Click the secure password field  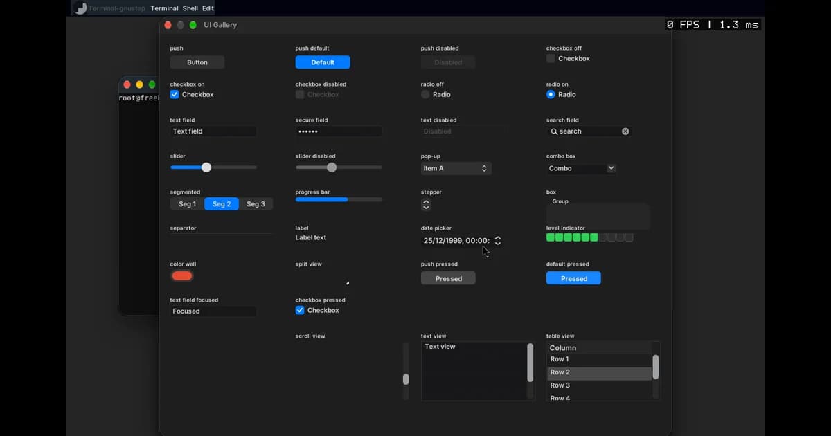click(339, 131)
